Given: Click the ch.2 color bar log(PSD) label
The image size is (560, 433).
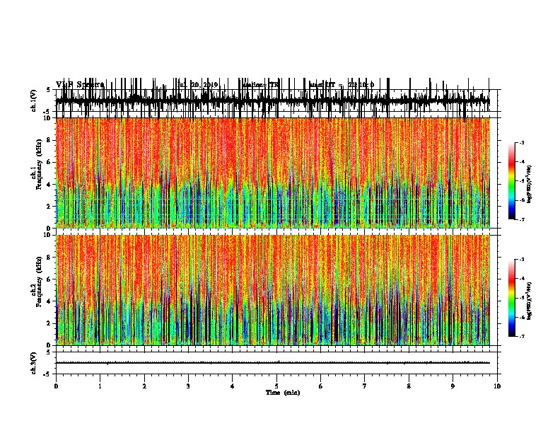Looking at the screenshot, I should coord(529,301).
